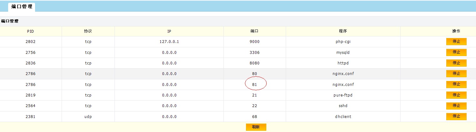
Task: Click port 9000 cell
Action: pyautogui.click(x=254, y=42)
